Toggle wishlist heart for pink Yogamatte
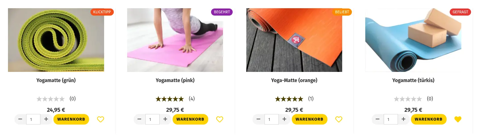 tap(220, 119)
